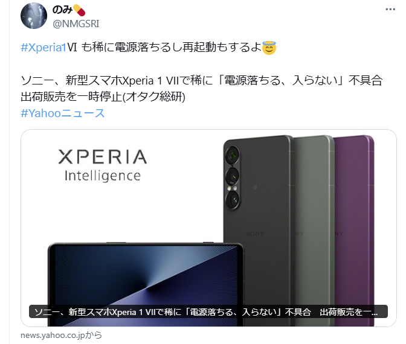Image resolution: width=406 pixels, height=344 pixels.
Task: Open the three-dot more options menu
Action: click(390, 9)
